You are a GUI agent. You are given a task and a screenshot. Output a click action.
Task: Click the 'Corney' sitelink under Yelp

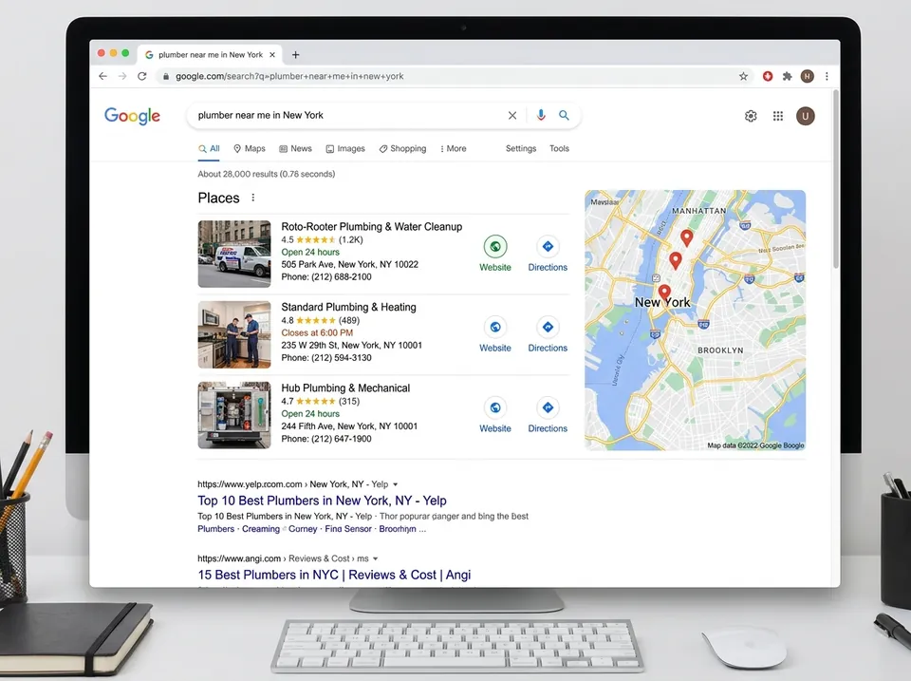[303, 529]
